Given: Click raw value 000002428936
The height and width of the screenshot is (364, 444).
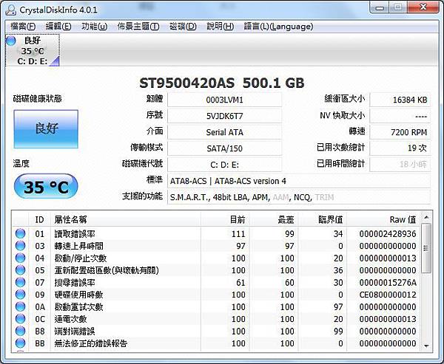Looking at the screenshot, I should 388,234.
